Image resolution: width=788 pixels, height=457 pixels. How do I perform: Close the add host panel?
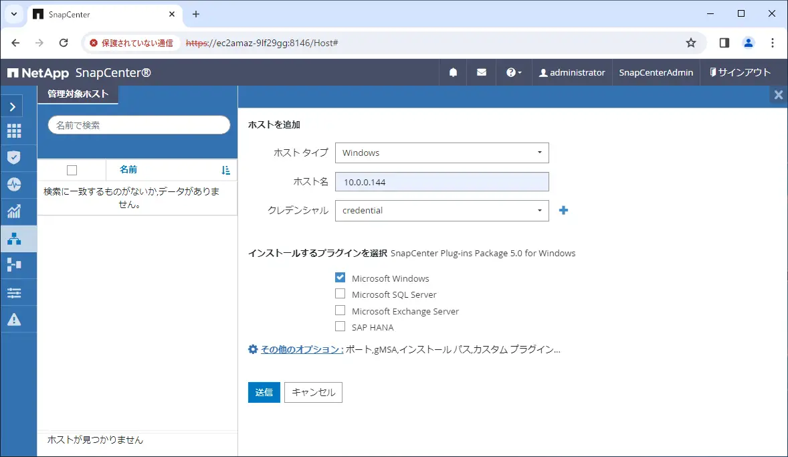coord(779,94)
